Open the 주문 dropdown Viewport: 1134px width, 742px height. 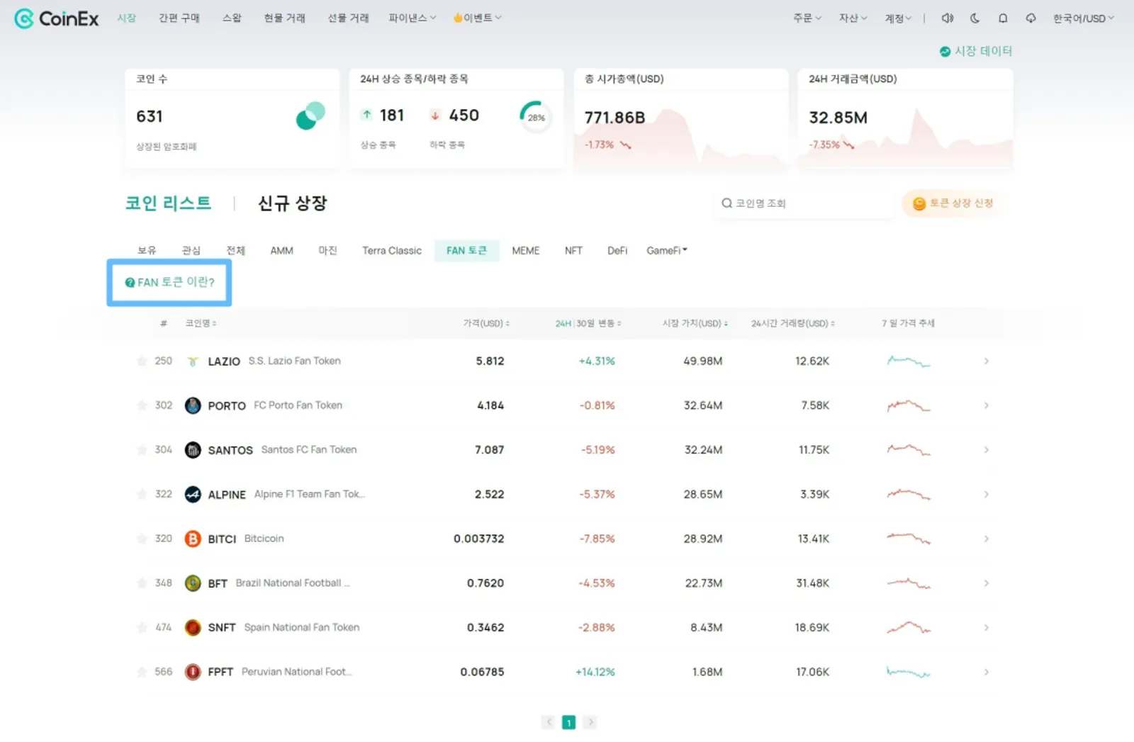pos(807,18)
